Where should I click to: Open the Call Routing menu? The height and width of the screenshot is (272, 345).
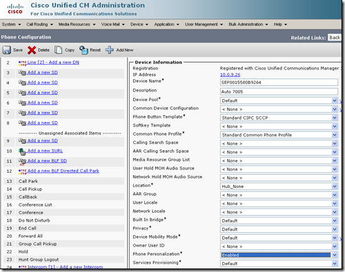coord(39,24)
